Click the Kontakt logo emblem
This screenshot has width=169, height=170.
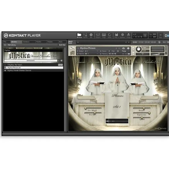point(6,35)
